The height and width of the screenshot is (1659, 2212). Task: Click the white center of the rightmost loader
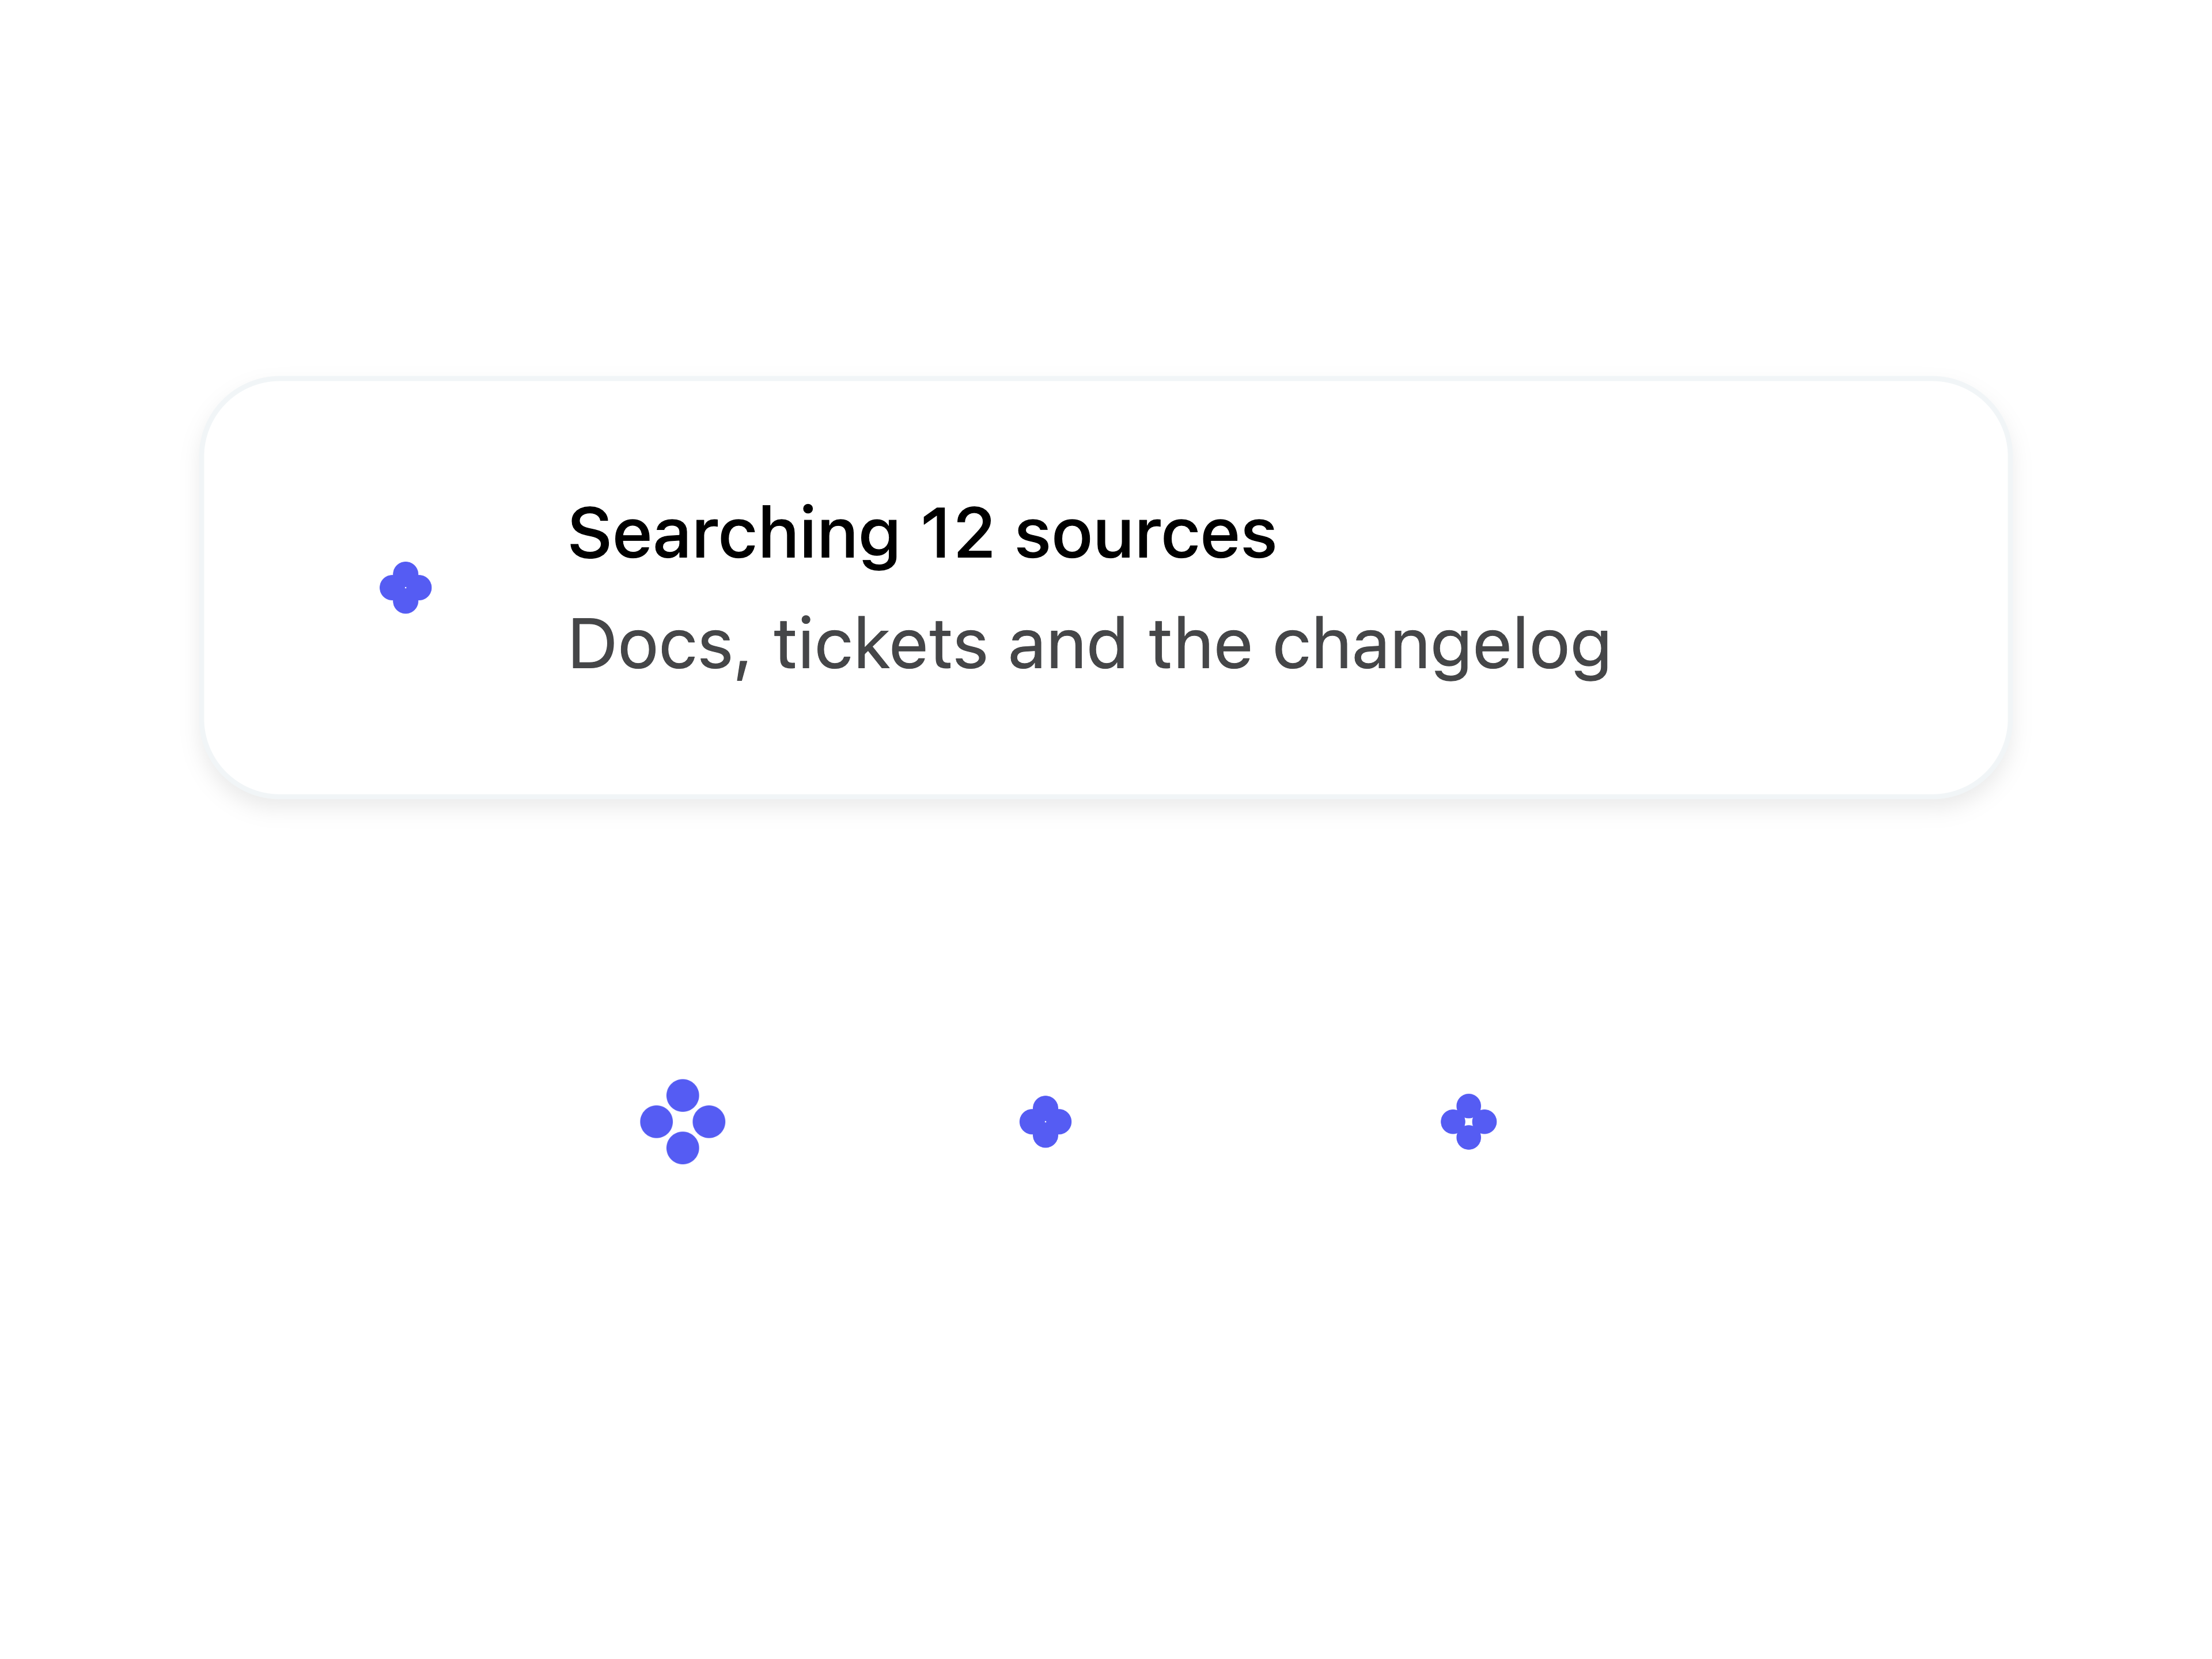[1468, 1121]
